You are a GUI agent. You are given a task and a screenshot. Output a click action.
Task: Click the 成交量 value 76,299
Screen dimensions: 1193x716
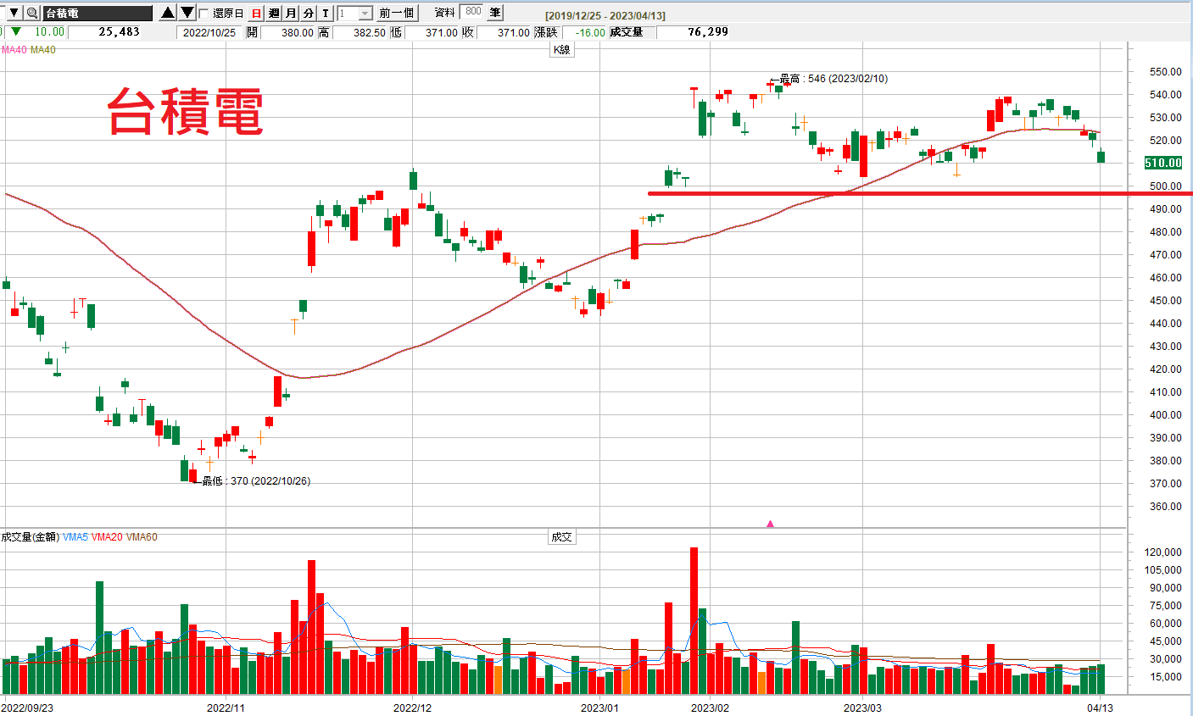(x=707, y=32)
